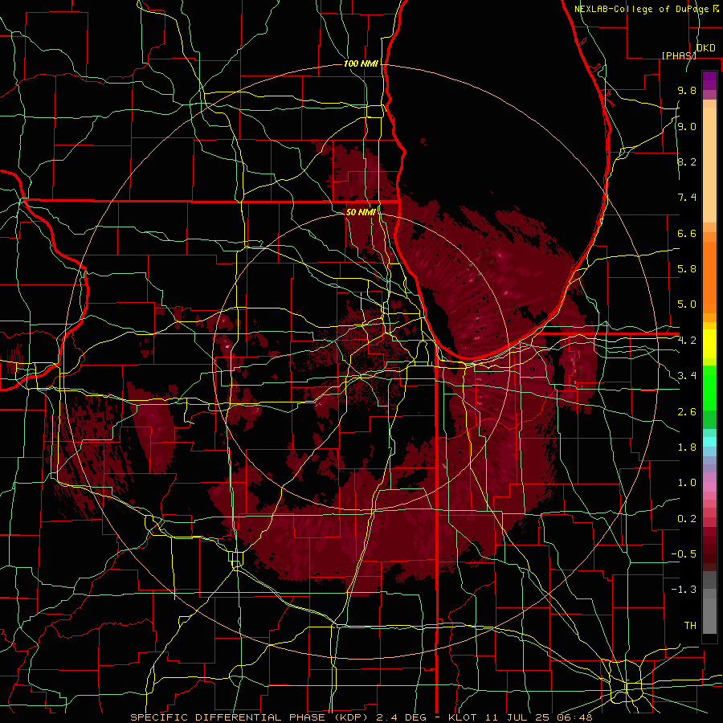Click the 0.2 scale value
This screenshot has width=723, height=723.
click(687, 519)
